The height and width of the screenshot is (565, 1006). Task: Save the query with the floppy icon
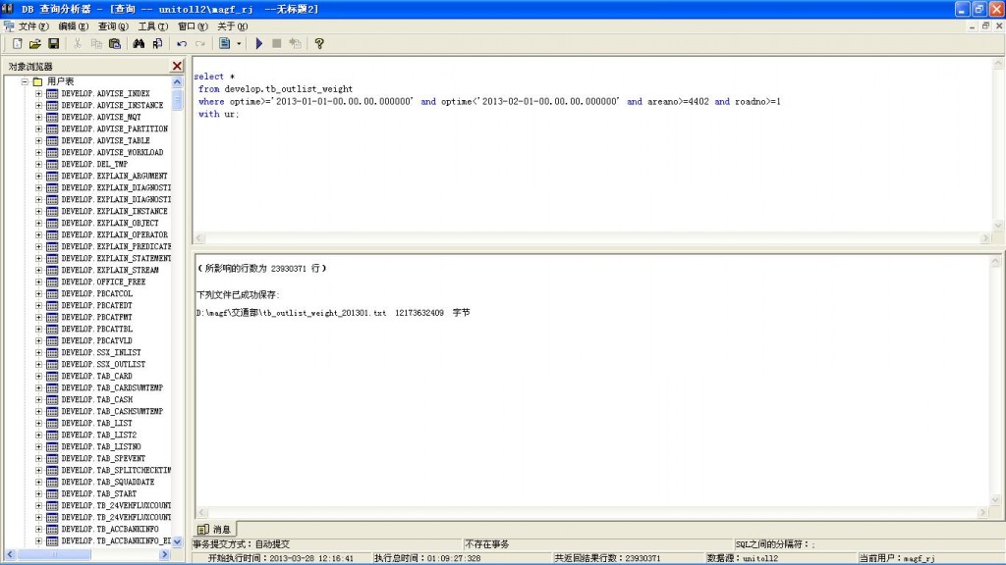coord(54,43)
